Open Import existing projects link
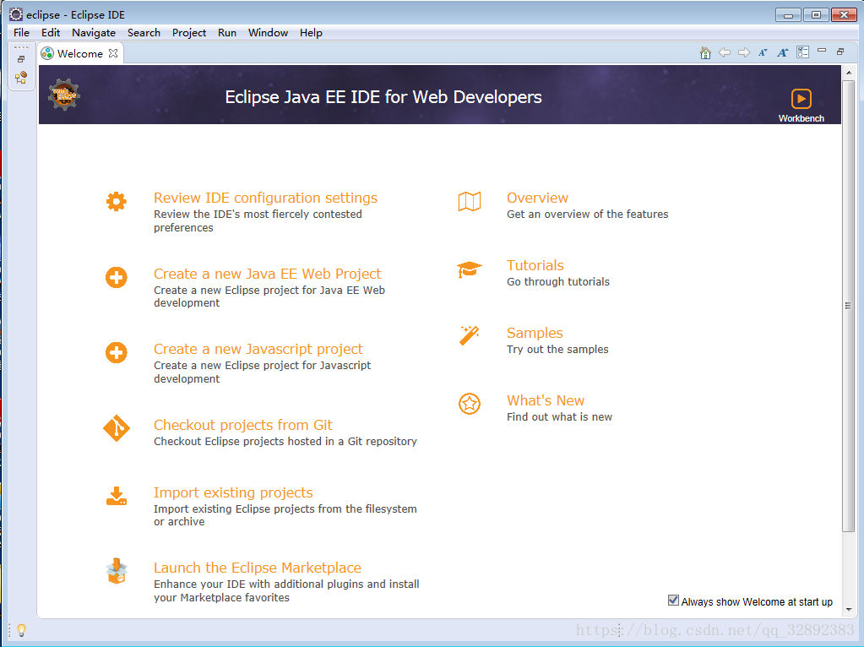This screenshot has height=647, width=864. point(233,492)
